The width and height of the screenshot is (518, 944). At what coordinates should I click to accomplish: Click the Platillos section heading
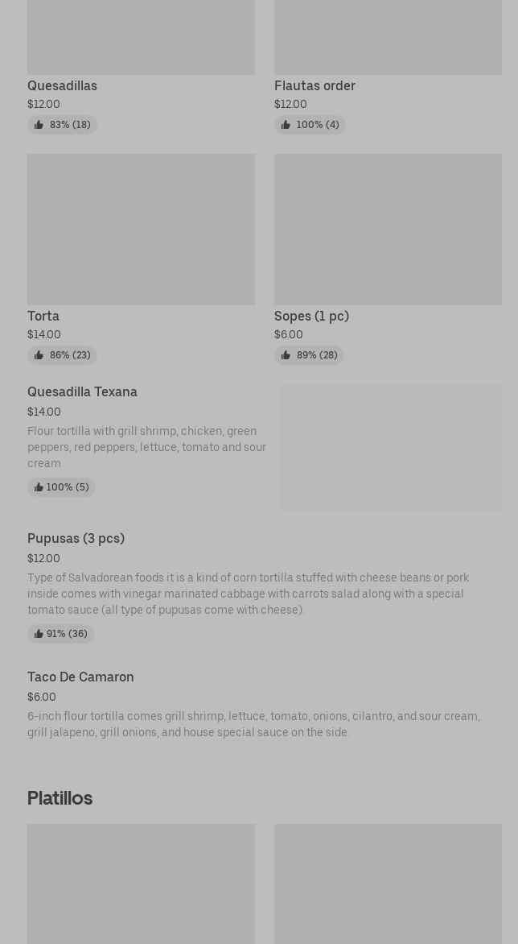tap(60, 798)
